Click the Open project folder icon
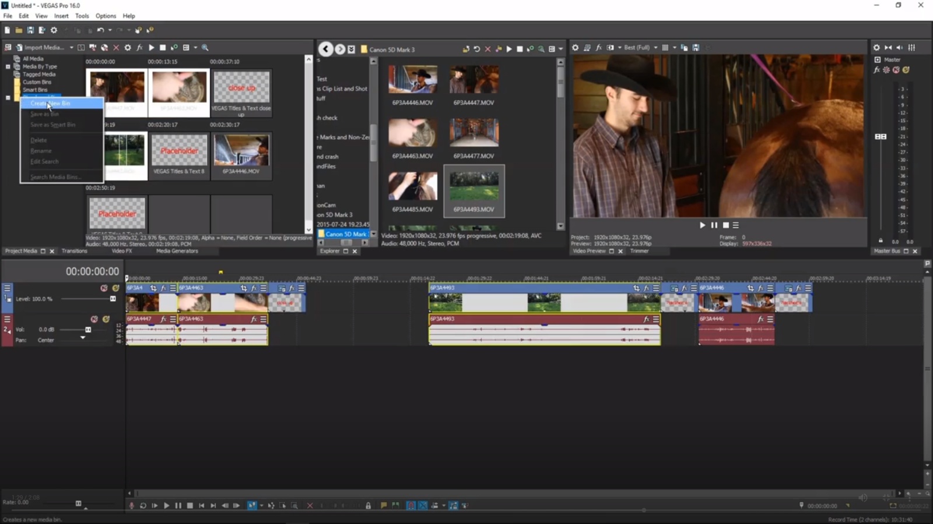The height and width of the screenshot is (524, 933). 19,30
